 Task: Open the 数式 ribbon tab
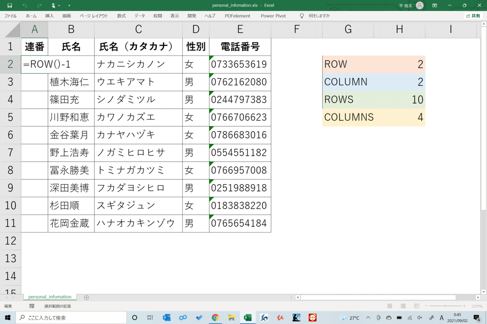pyautogui.click(x=121, y=16)
